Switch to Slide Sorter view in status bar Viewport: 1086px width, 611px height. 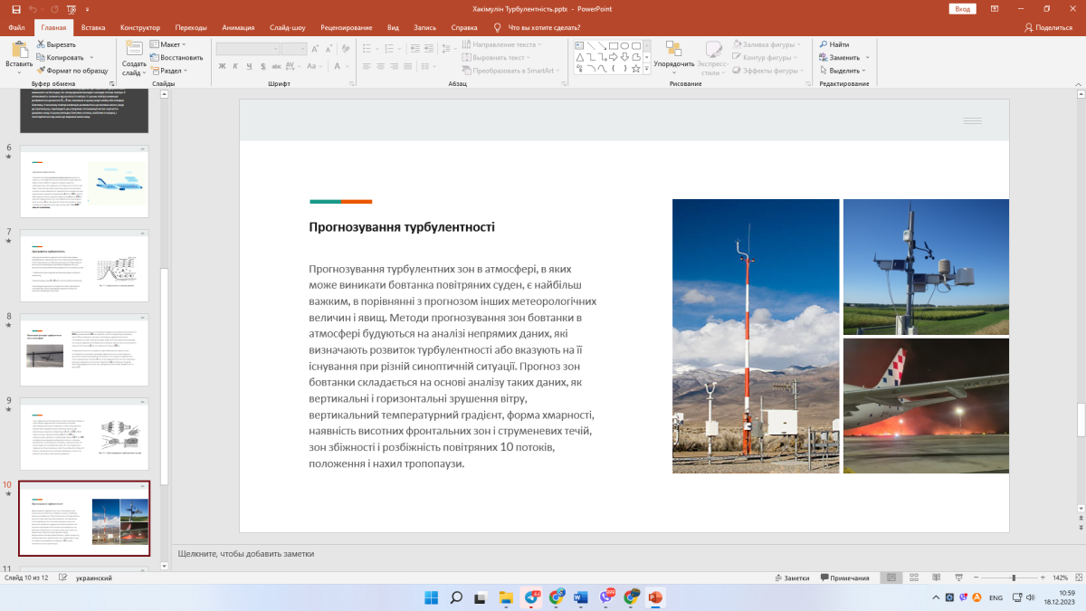coord(912,578)
